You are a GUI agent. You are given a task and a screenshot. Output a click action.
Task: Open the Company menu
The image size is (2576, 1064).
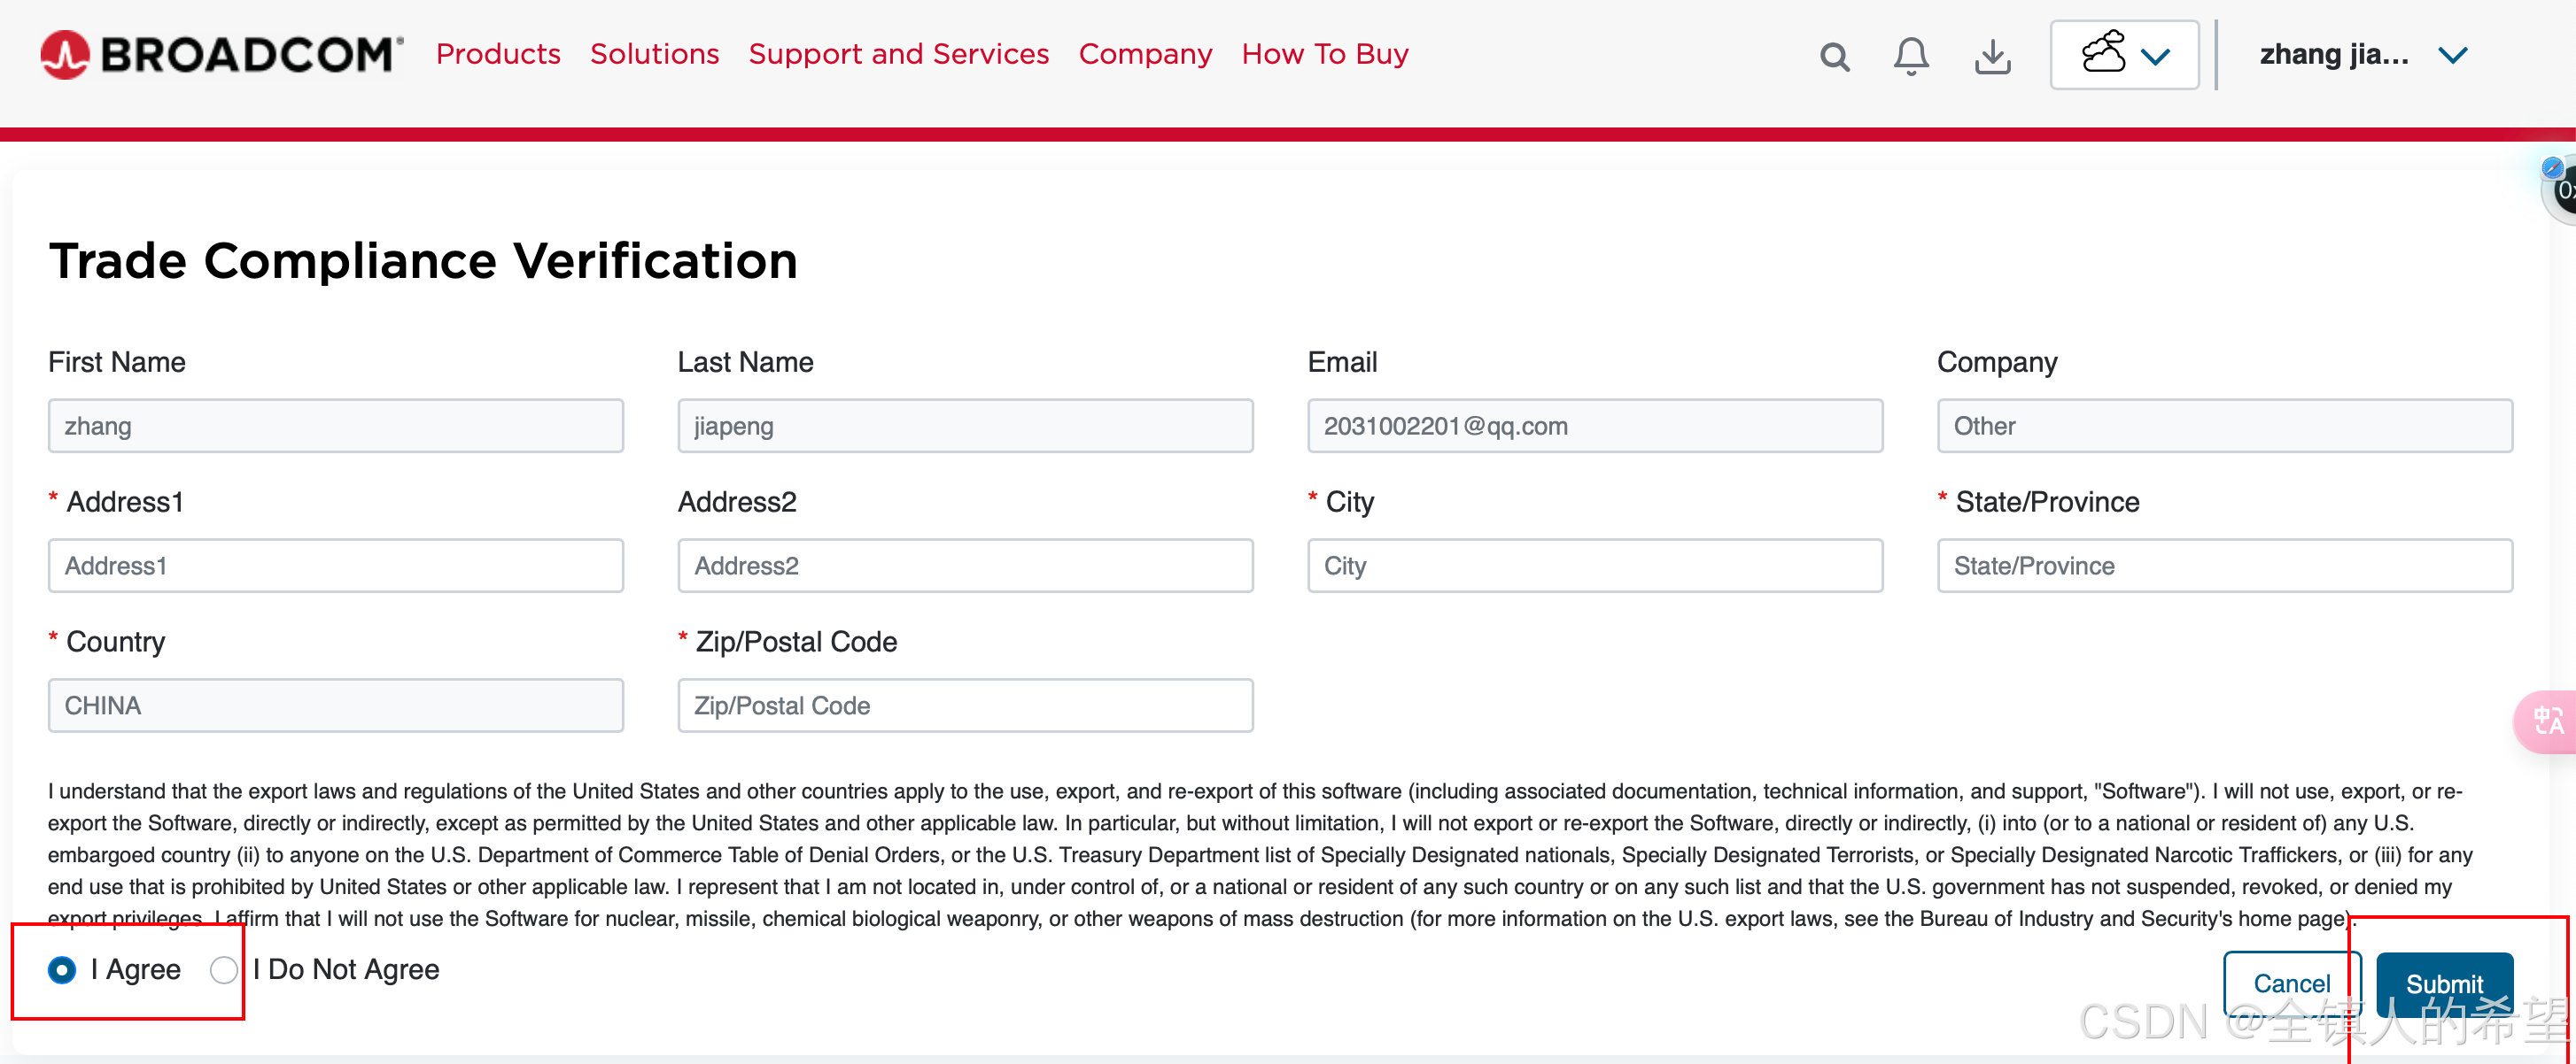click(1145, 54)
